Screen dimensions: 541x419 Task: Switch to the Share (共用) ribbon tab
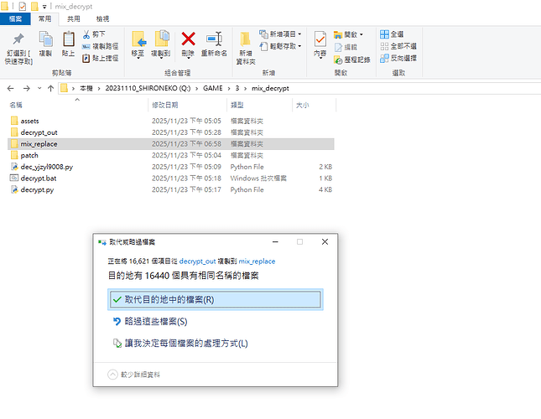pos(74,18)
